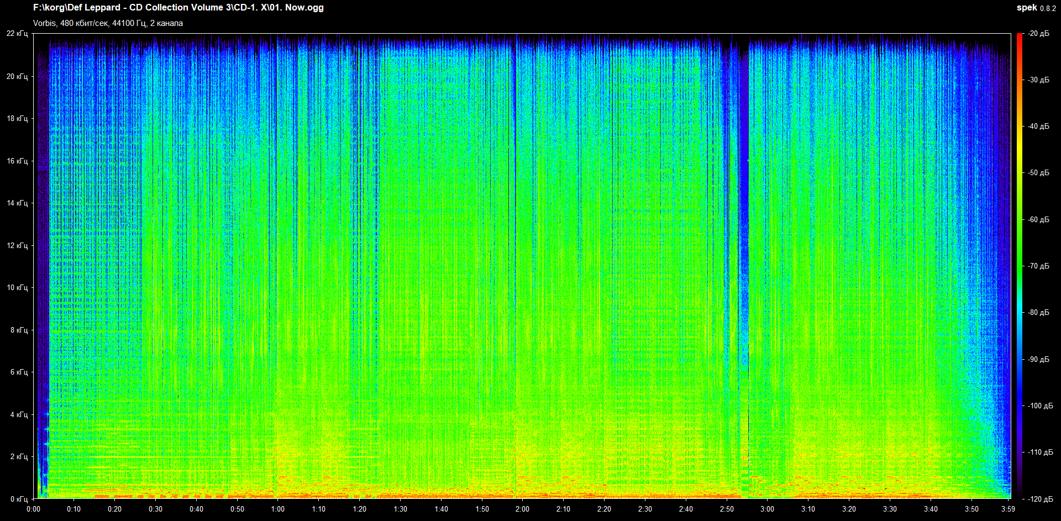Click the color gradient legend bar
Screen dimensions: 1061x521
click(x=1019, y=265)
